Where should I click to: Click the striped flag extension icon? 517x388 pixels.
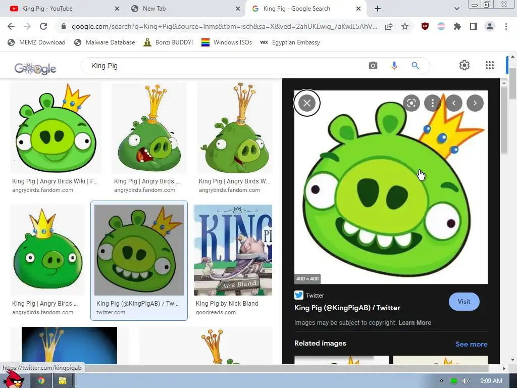[441, 26]
